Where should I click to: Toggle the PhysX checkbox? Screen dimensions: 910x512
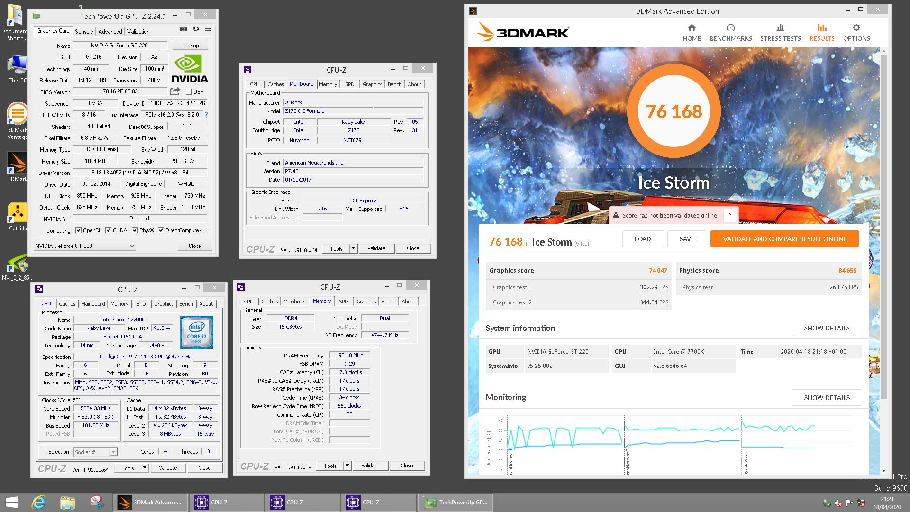pyautogui.click(x=135, y=230)
